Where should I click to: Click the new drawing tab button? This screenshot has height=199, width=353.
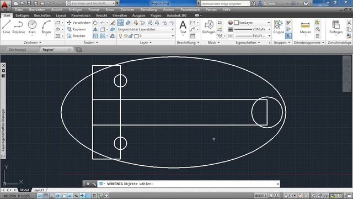[x=78, y=50]
